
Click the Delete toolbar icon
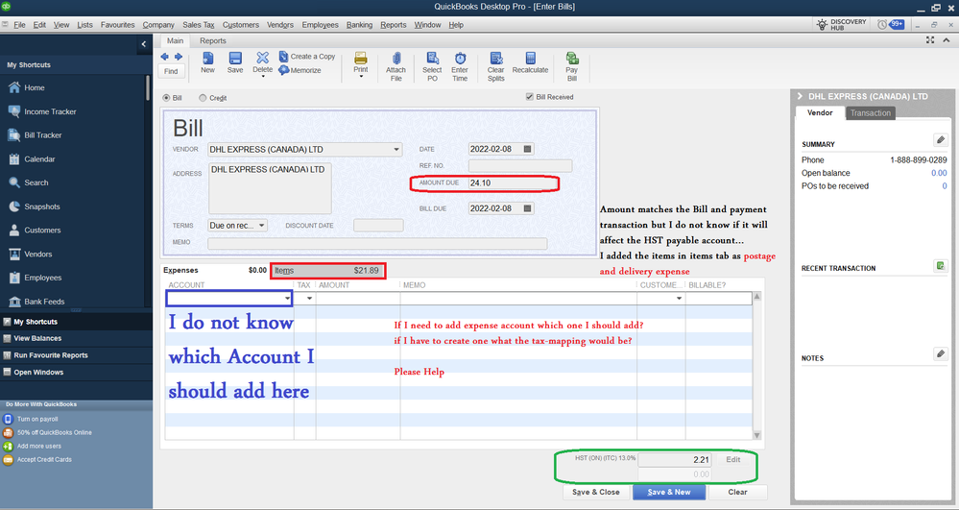[x=262, y=58]
